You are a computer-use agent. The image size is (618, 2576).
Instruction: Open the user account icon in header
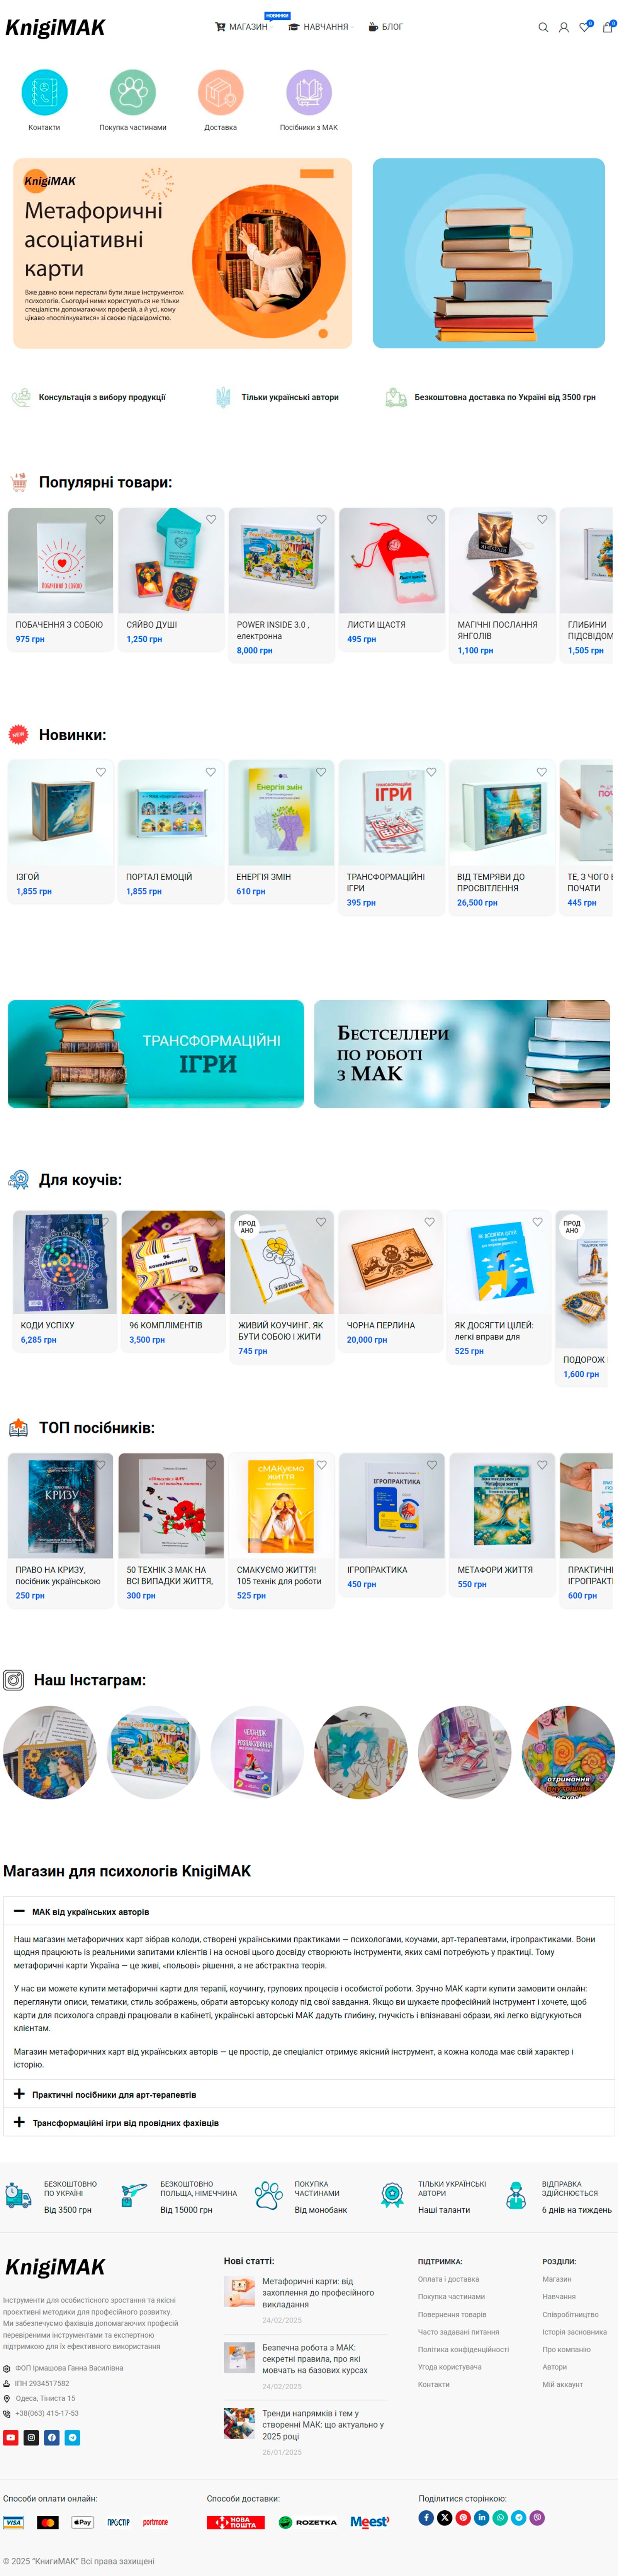[x=564, y=27]
